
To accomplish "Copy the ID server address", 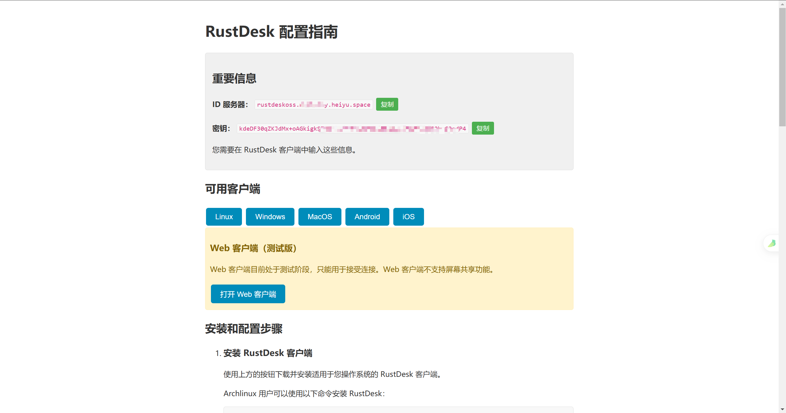I will pyautogui.click(x=387, y=104).
